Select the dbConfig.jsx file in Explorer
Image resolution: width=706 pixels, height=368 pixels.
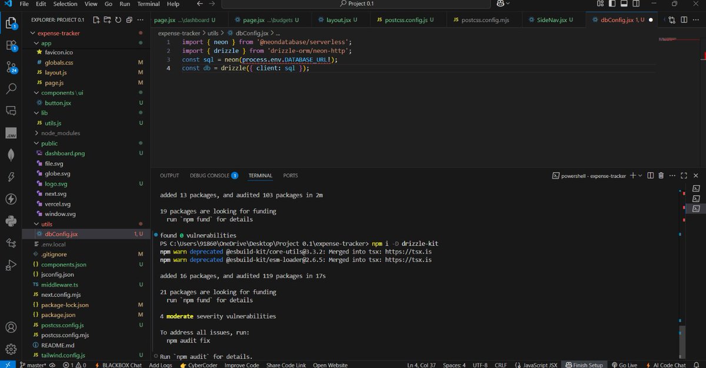86,234
